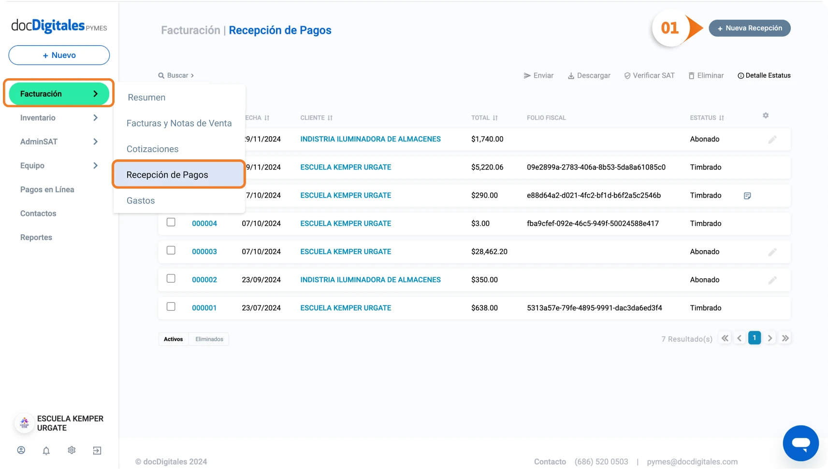Open the client link on the $1,740.00 row
Screen dimensions: 828x469
pyautogui.click(x=371, y=139)
